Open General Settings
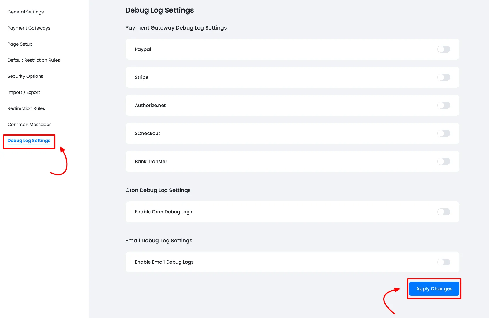489x318 pixels. coord(25,12)
